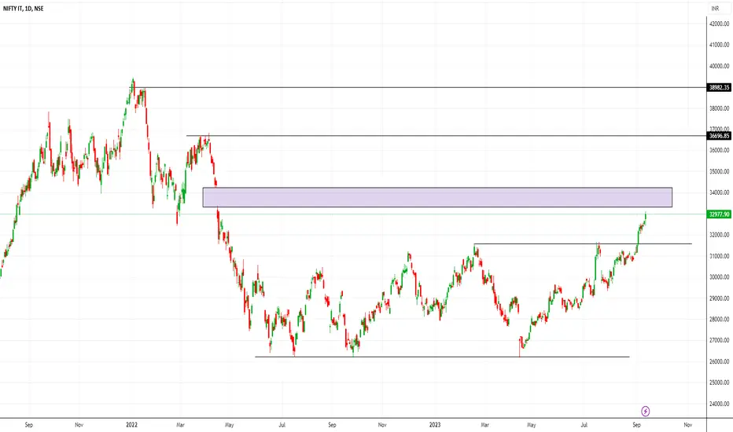Click the 32000.00 price axis label
The height and width of the screenshot is (432, 733).
tap(720, 235)
